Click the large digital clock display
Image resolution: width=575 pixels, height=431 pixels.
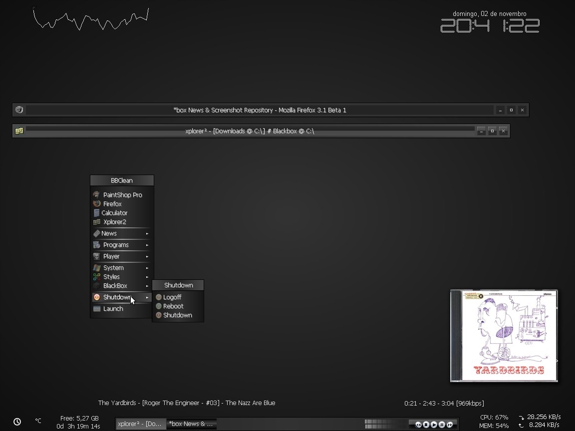[490, 25]
